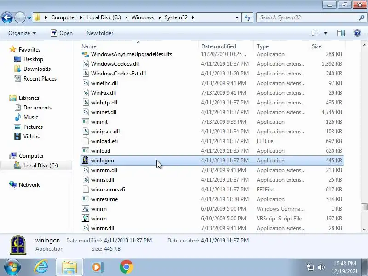Viewport: 368px width, 276px height.
Task: Show the preview pane
Action: pyautogui.click(x=341, y=33)
